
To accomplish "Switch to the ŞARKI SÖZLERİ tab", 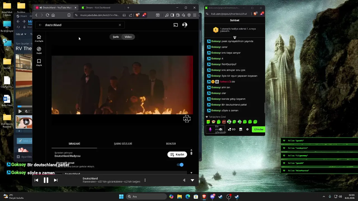I will 123,144.
